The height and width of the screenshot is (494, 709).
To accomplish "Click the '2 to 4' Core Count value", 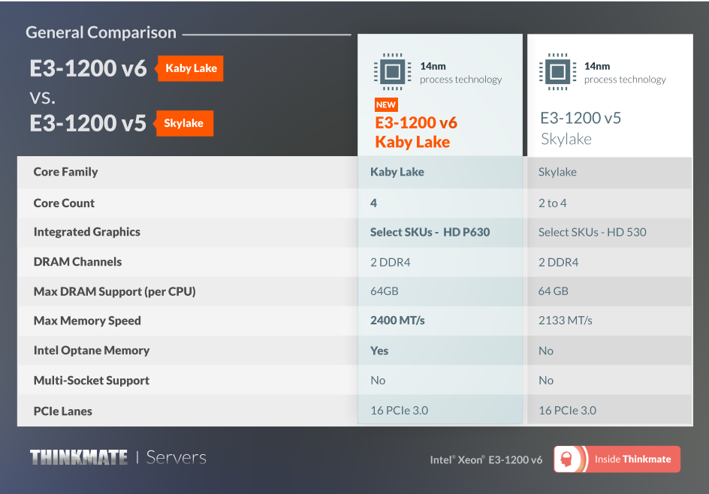I will tap(552, 203).
